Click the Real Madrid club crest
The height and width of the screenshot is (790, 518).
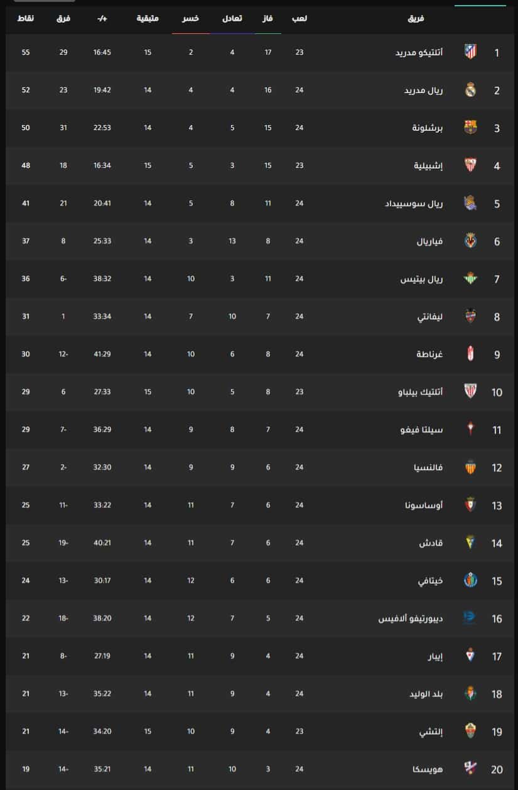click(470, 90)
